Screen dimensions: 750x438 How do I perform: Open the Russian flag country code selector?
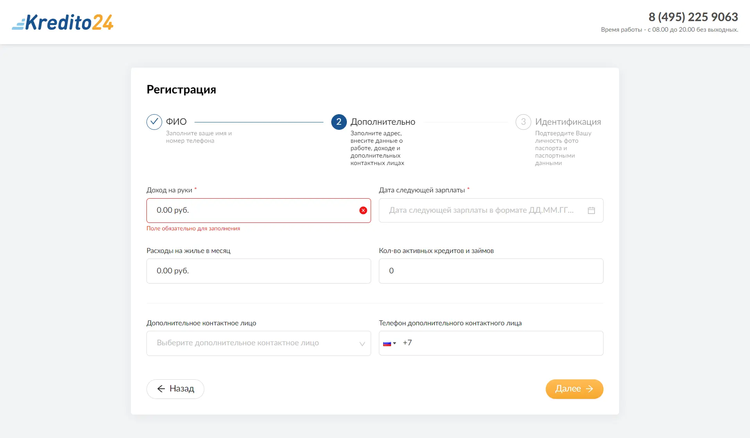pos(389,343)
